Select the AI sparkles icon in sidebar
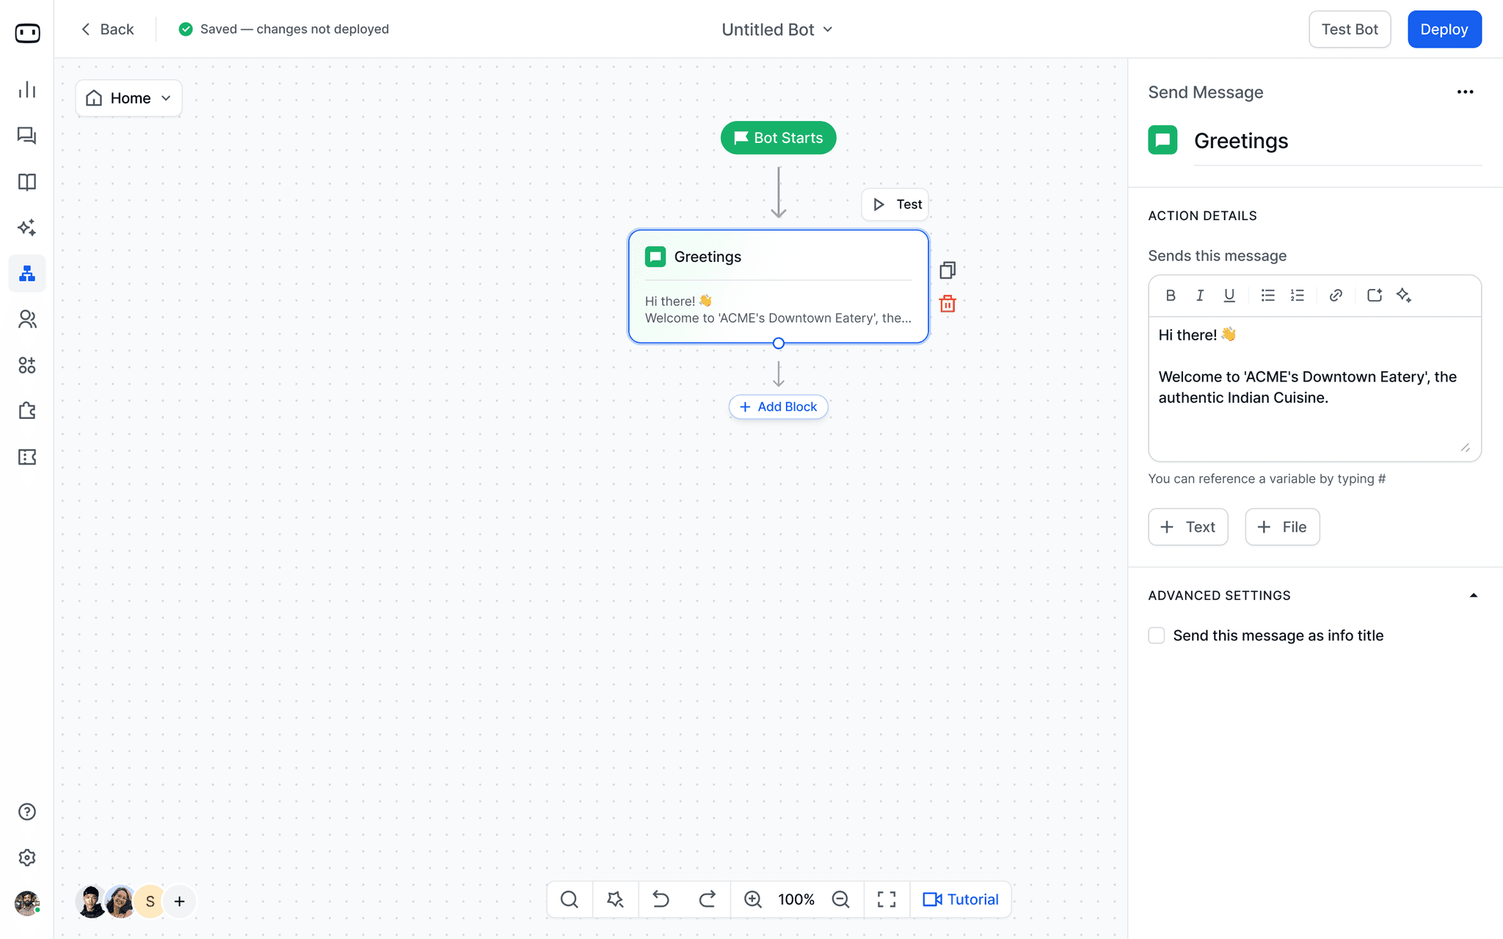The height and width of the screenshot is (939, 1503). tap(26, 227)
